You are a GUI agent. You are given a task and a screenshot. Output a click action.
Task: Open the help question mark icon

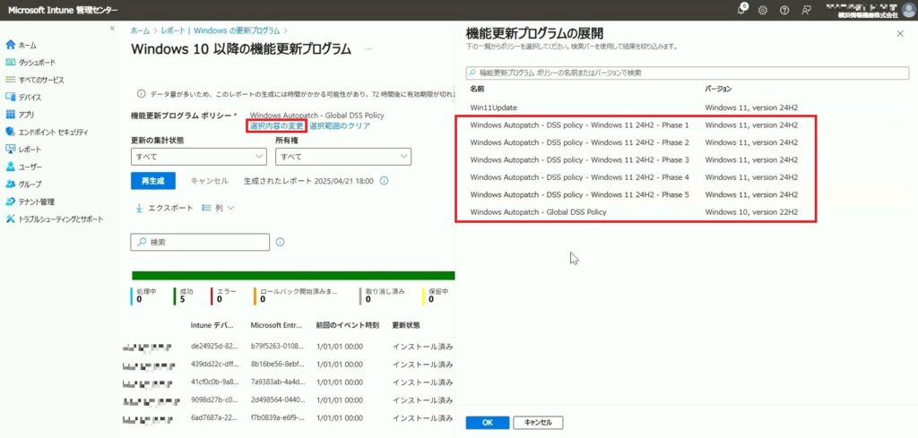(784, 10)
